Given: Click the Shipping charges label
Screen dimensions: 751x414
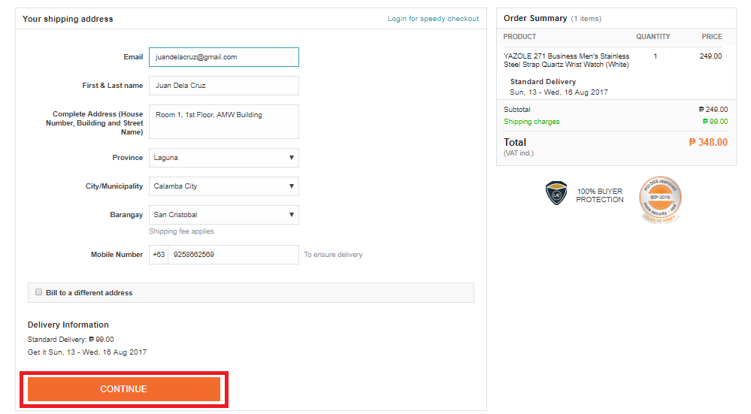Looking at the screenshot, I should (531, 122).
